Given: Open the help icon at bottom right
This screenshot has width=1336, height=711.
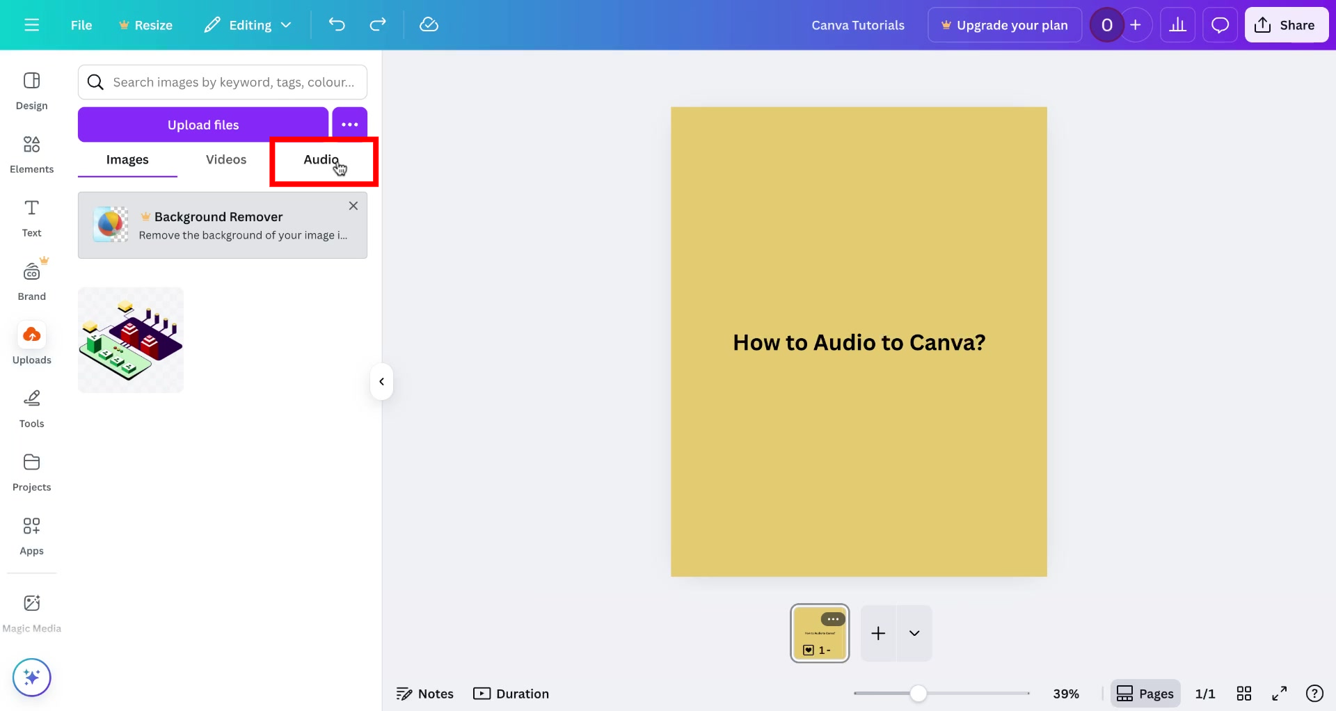Looking at the screenshot, I should [x=1316, y=693].
